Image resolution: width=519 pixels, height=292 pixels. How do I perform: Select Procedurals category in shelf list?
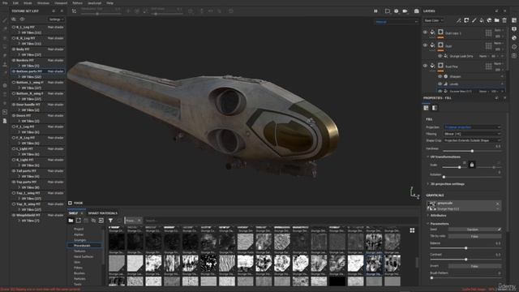82,246
